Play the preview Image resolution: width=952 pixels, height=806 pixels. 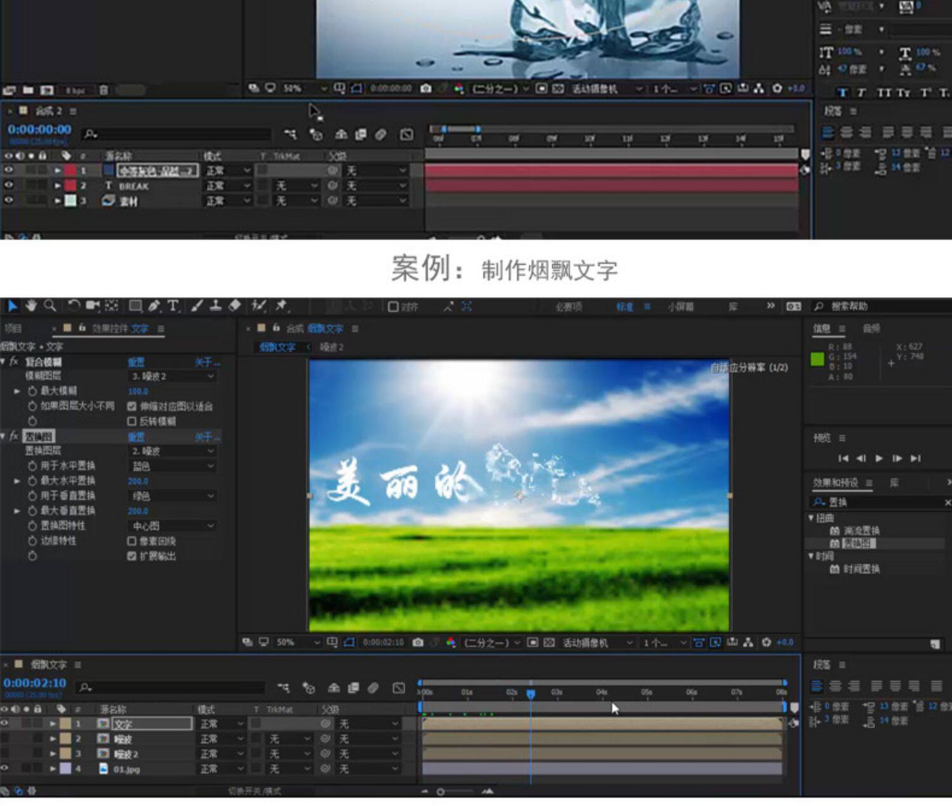879,458
